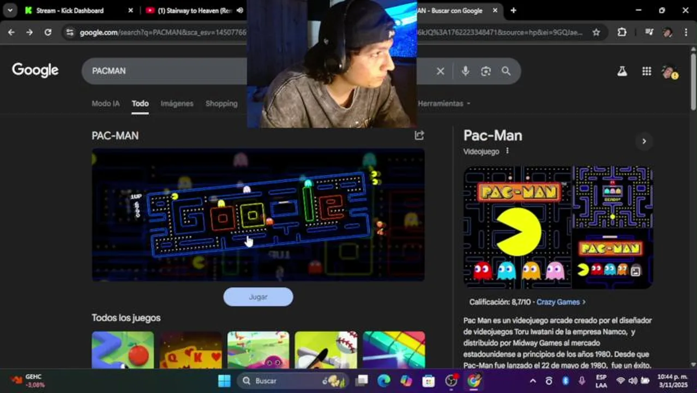Bookmark this page with the star icon
697x393 pixels.
click(596, 32)
